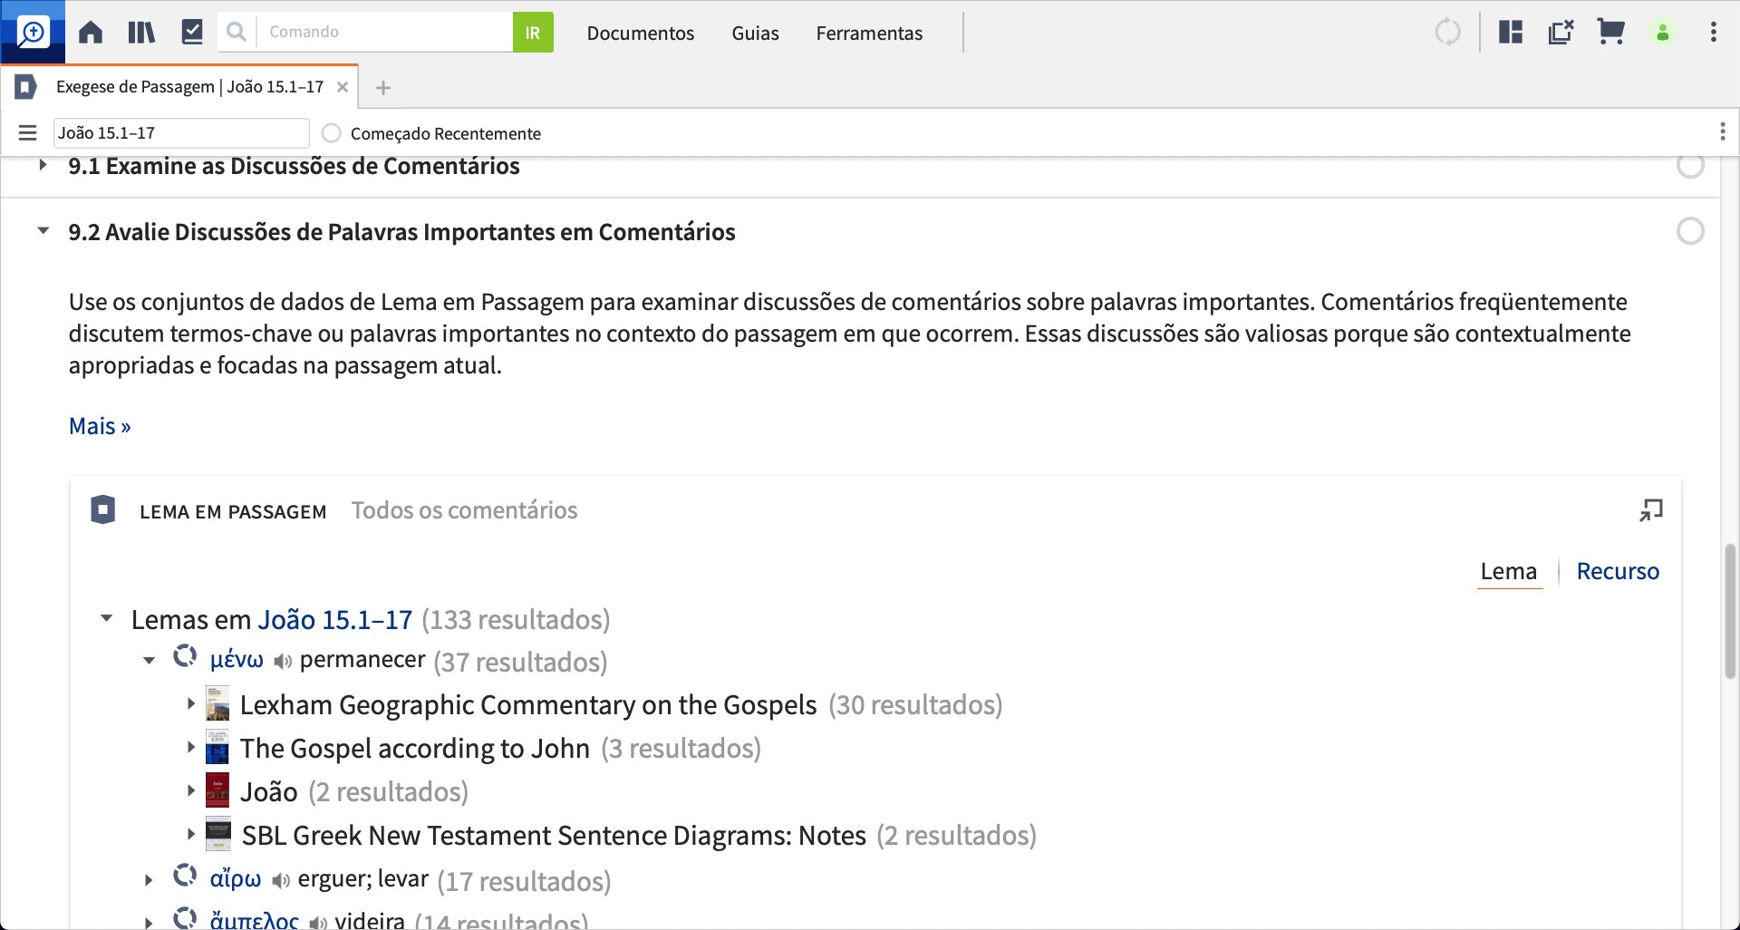This screenshot has height=930, width=1740.
Task: Expand The Gospel according to John results
Action: [x=190, y=748]
